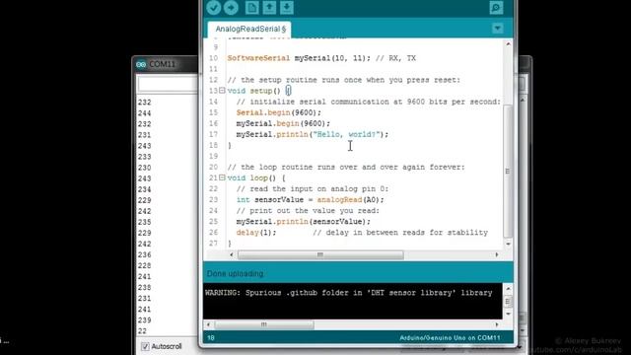Toggle Autoscroll checkbox in COM11 window

(145, 346)
